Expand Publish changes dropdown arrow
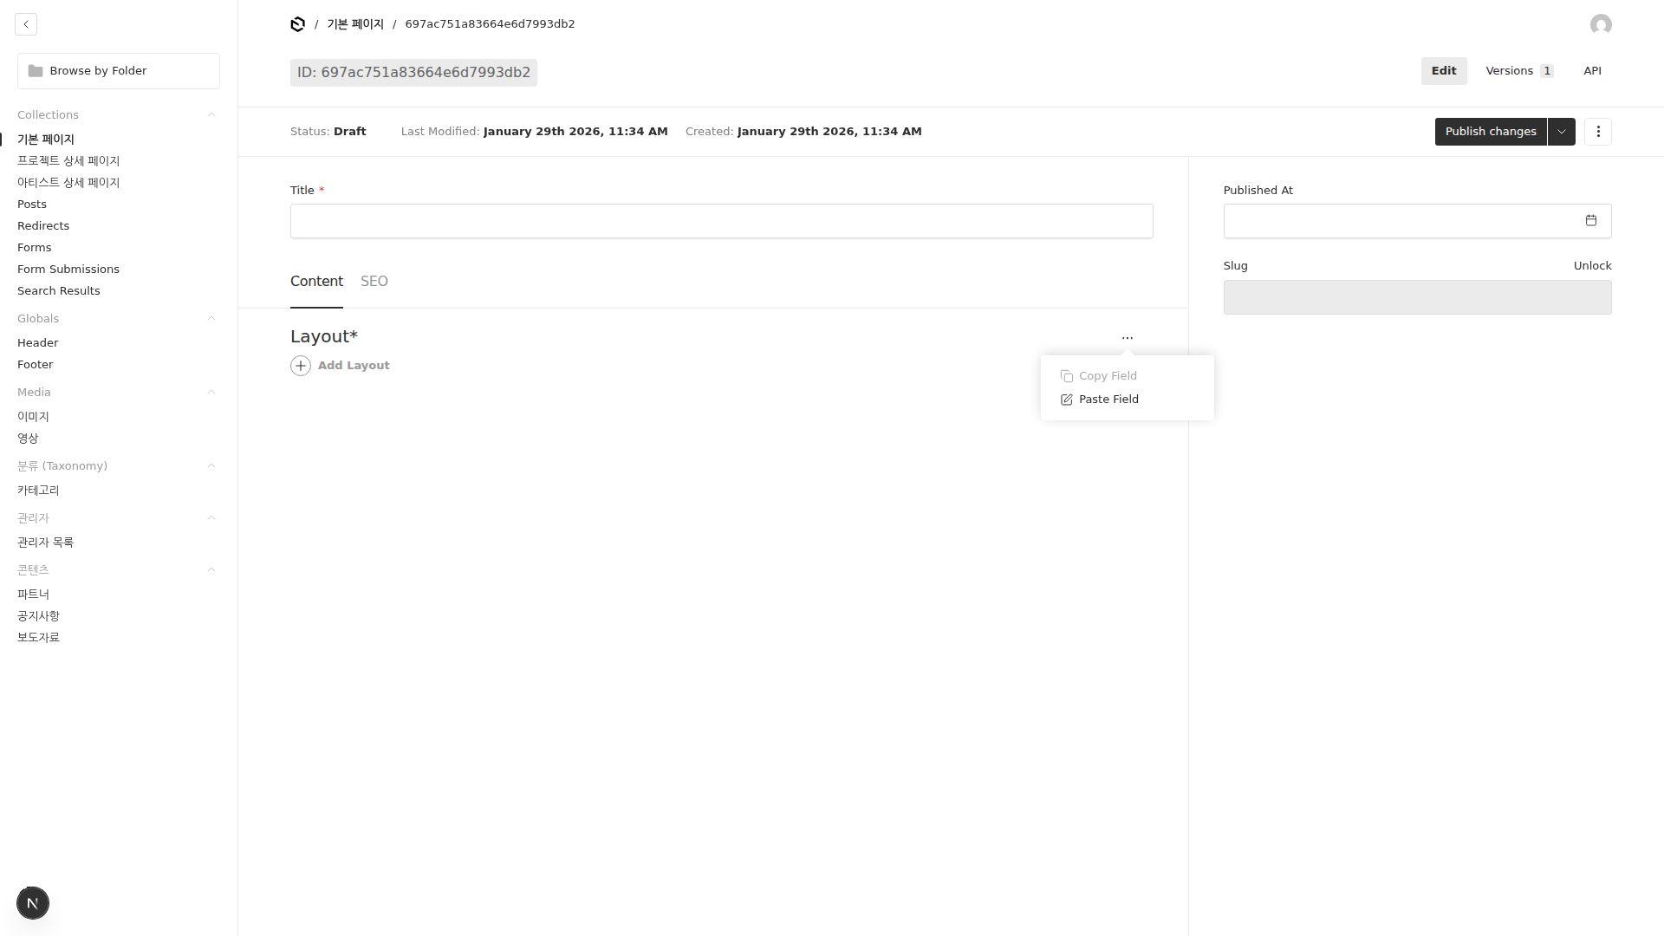The image size is (1664, 936). [1561, 132]
